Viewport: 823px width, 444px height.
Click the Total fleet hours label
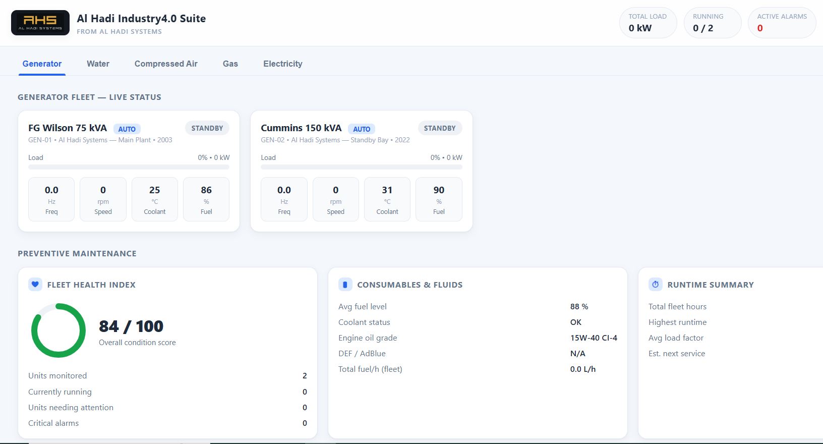pos(677,307)
